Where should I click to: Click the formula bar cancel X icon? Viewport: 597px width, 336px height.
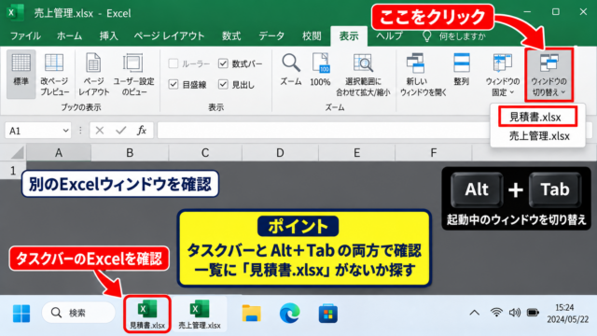pos(100,131)
